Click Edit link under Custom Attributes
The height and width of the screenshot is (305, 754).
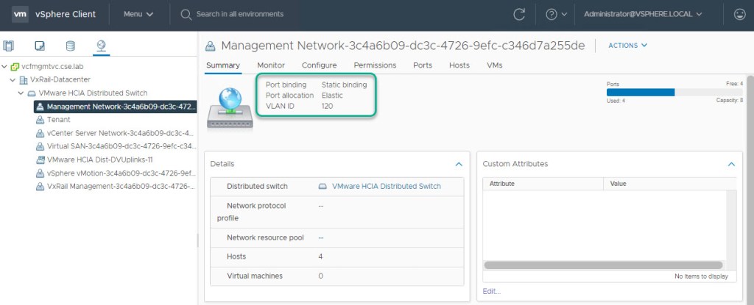[492, 292]
